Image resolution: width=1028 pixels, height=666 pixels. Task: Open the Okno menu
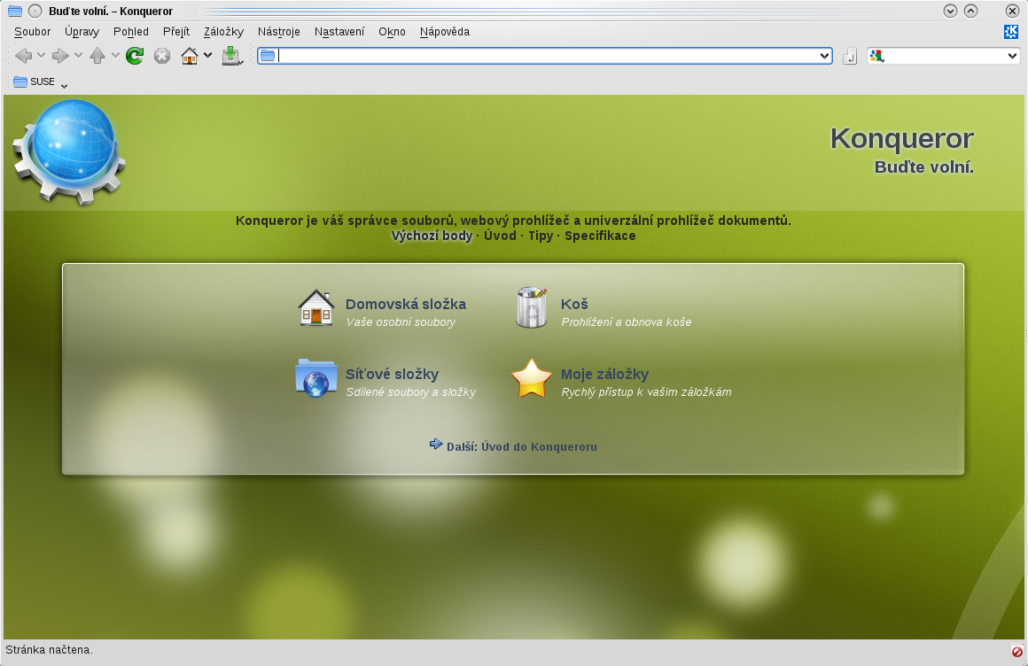392,32
